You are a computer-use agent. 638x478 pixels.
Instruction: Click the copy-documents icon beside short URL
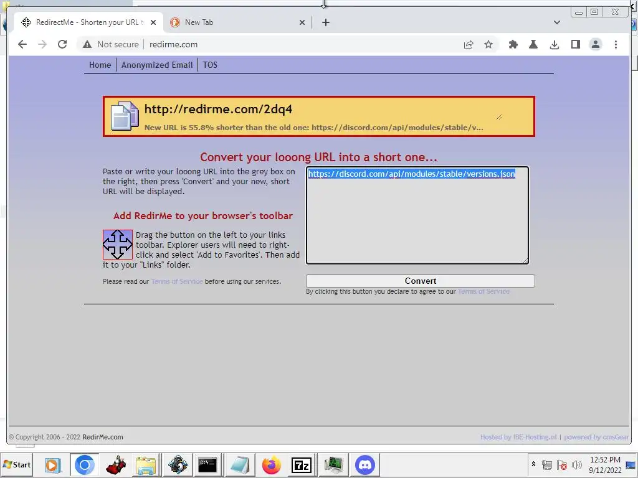click(x=125, y=116)
